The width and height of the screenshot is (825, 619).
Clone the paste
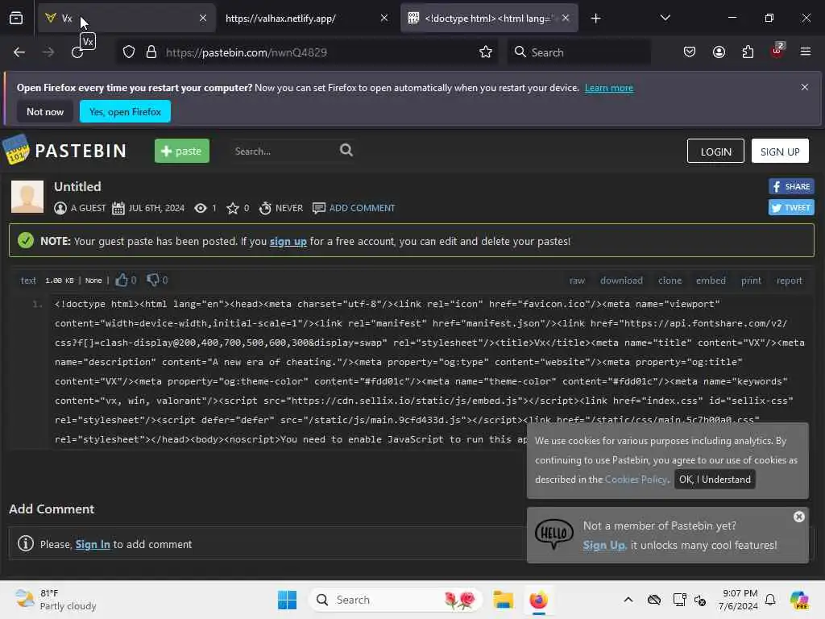pos(670,280)
